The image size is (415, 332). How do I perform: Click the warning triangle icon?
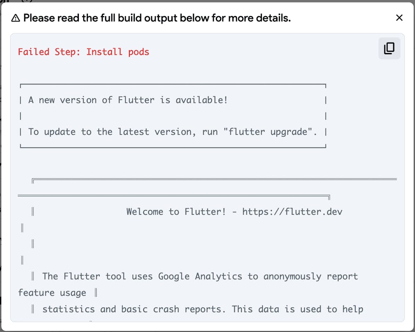coord(15,18)
